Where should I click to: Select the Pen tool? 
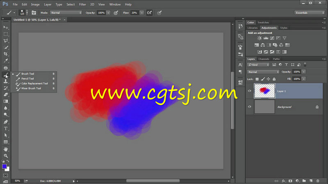tap(6, 122)
